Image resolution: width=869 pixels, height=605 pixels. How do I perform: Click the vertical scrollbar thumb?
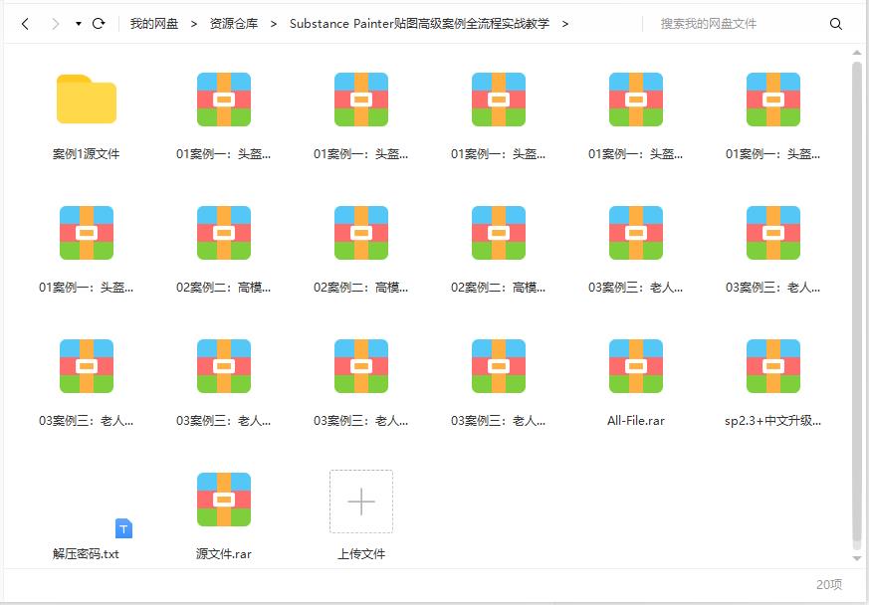(x=857, y=301)
